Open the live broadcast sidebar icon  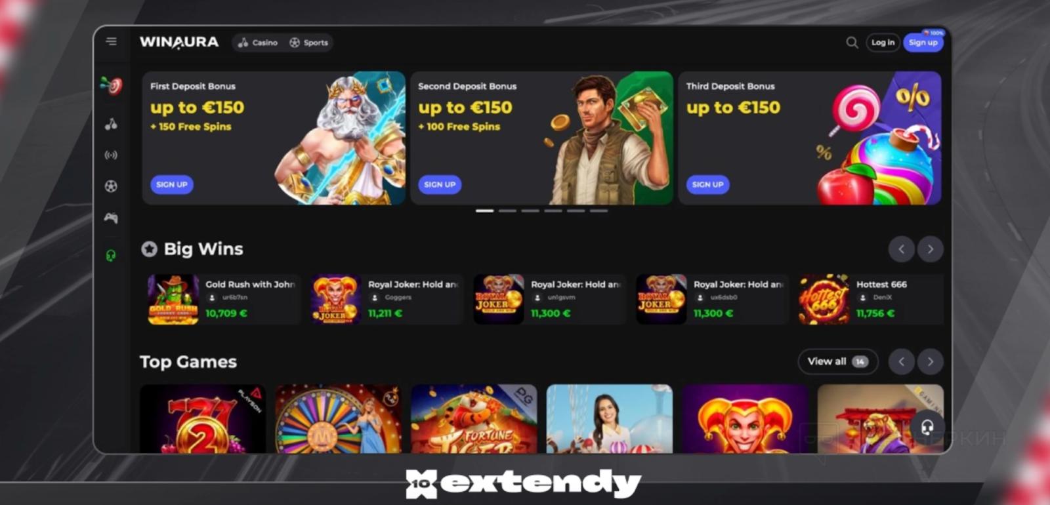[111, 155]
